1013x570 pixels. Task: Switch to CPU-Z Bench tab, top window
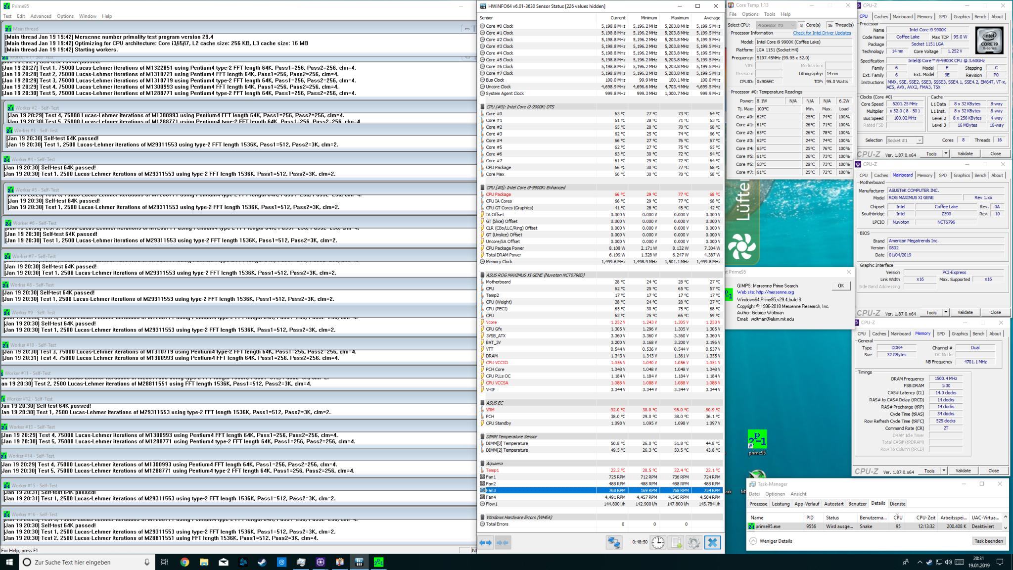coord(980,16)
